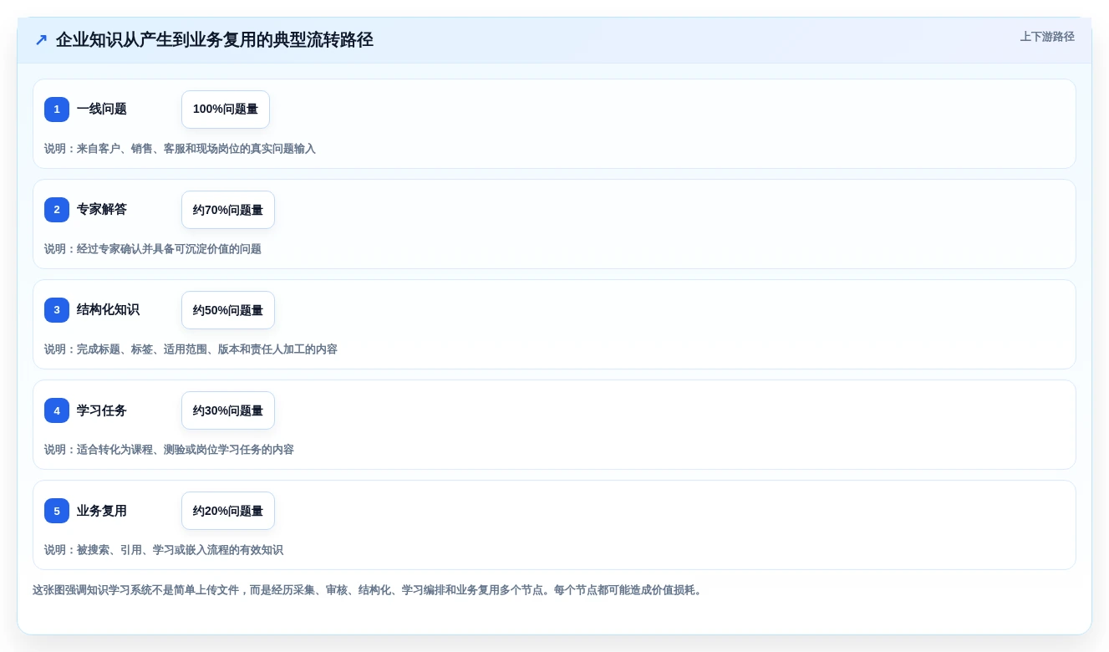This screenshot has width=1109, height=652.
Task: Select the 约50%问题量 pill
Action: pos(228,310)
